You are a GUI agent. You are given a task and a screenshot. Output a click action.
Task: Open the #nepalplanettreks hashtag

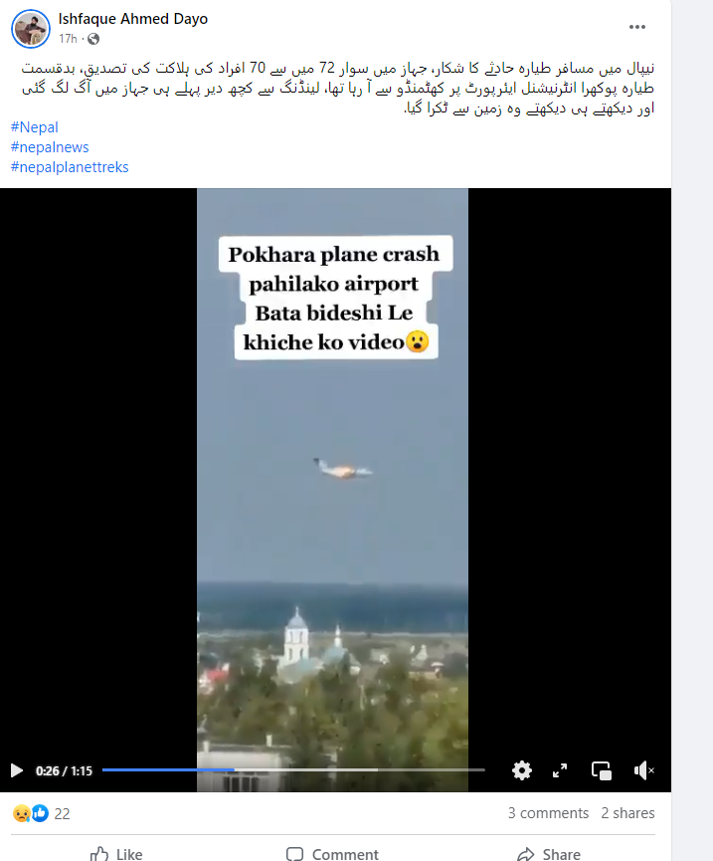point(70,167)
